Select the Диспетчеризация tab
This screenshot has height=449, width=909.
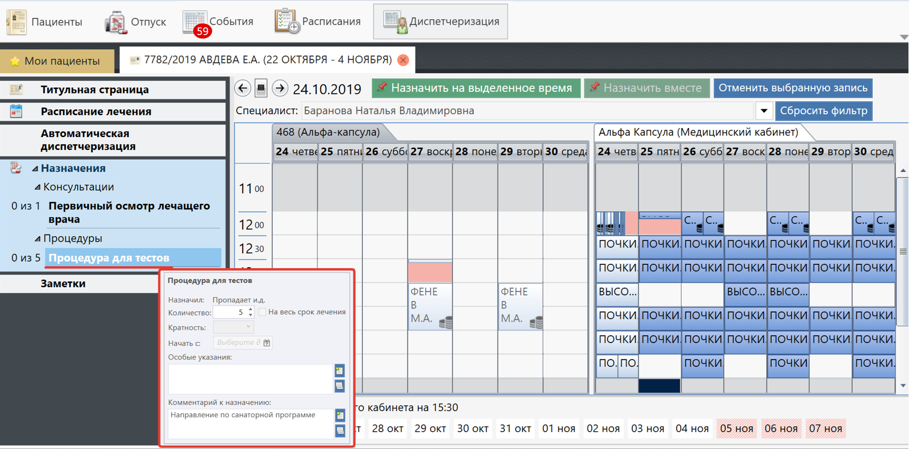coord(441,22)
